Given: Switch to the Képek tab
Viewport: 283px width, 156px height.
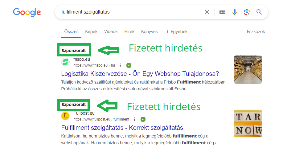Looking at the screenshot, I should tap(91, 31).
